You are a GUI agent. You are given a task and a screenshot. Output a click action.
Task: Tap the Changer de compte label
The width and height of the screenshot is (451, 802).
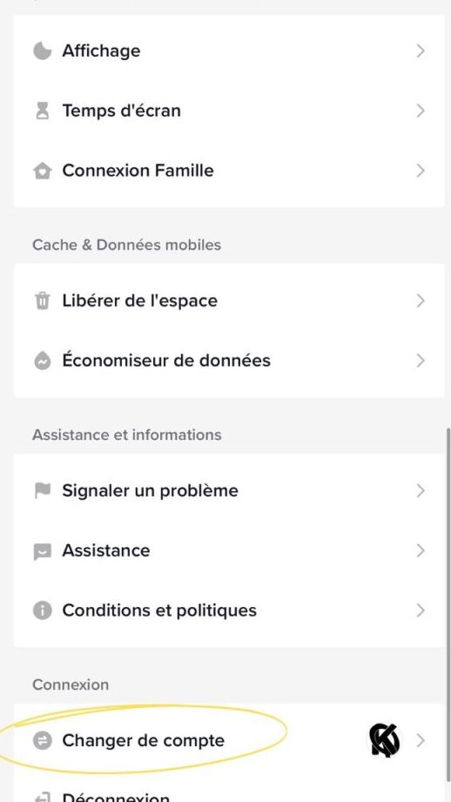(143, 741)
